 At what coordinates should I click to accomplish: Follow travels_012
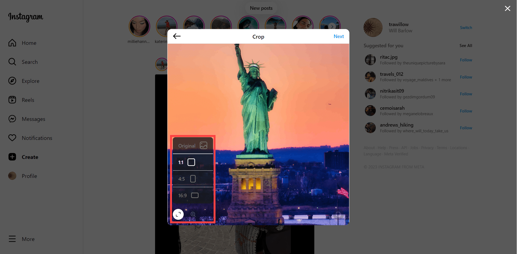coord(466,77)
